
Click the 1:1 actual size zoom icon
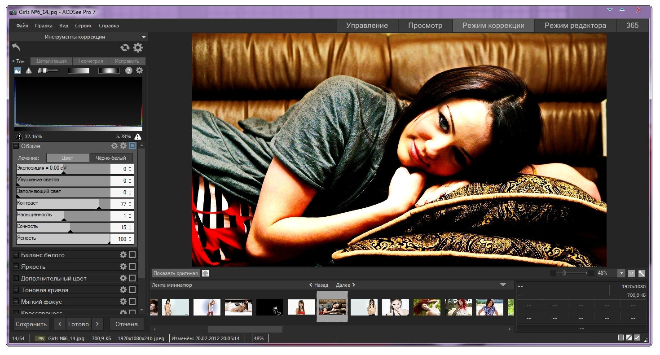point(631,273)
